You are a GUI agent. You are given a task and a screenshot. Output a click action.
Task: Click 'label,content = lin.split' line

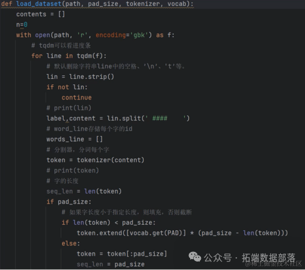[118, 118]
